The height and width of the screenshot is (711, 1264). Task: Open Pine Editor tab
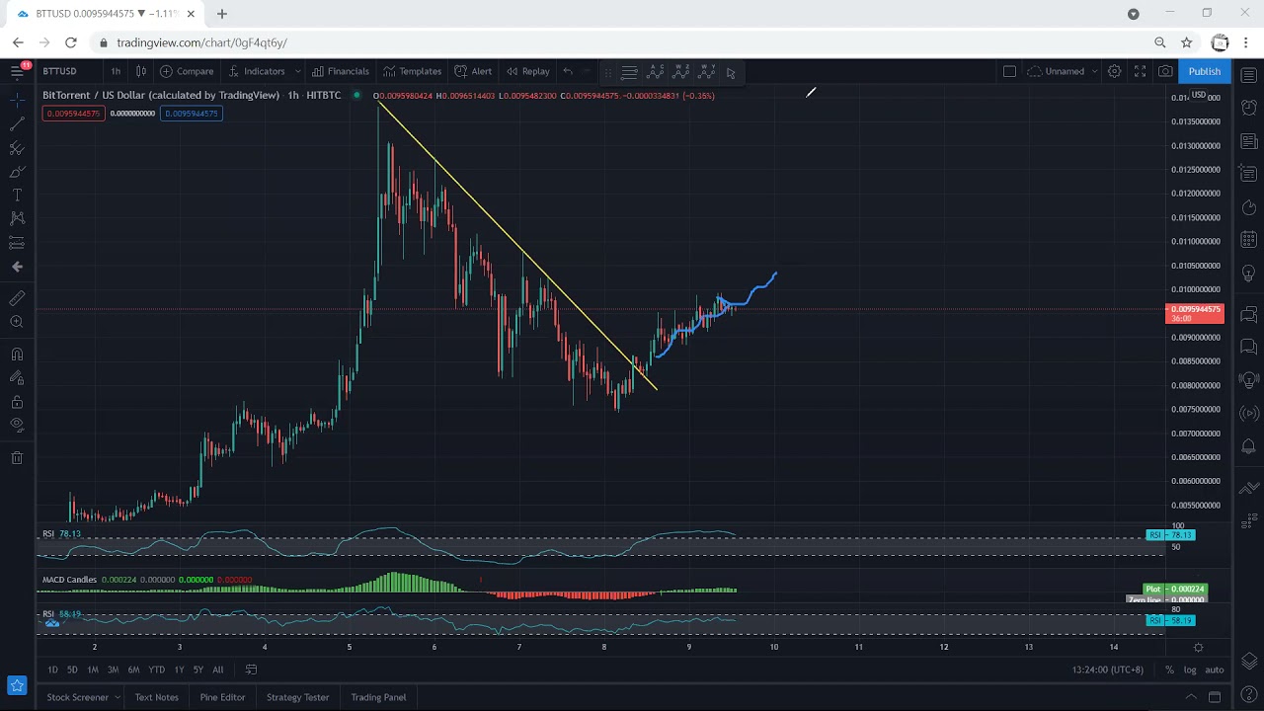[x=222, y=697]
